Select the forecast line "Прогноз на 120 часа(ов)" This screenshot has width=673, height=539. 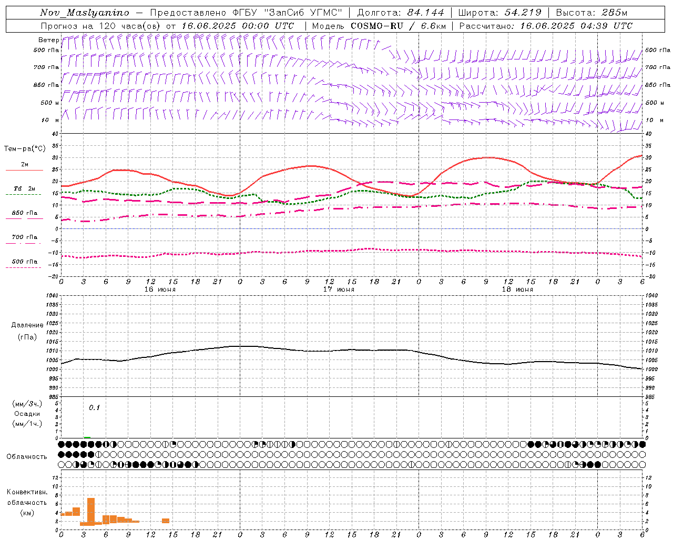click(101, 26)
